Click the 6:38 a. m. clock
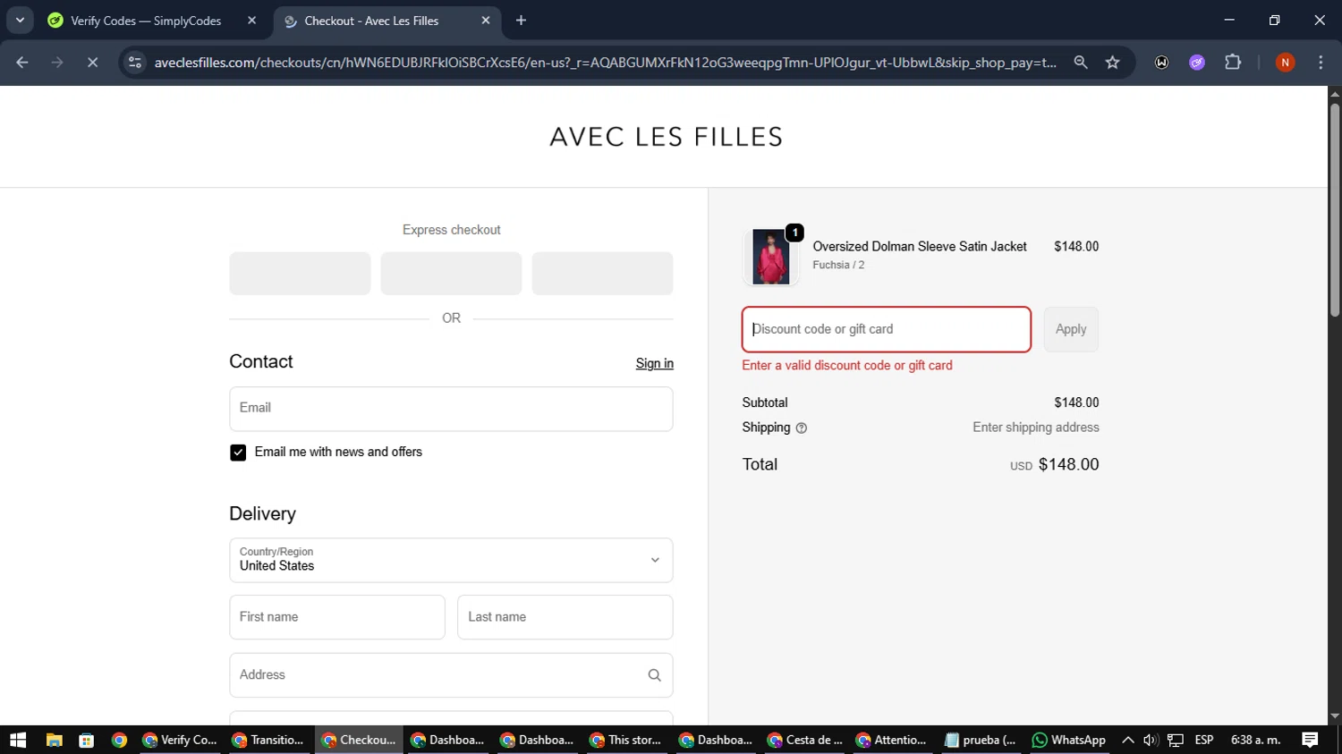1342x754 pixels. click(x=1256, y=740)
